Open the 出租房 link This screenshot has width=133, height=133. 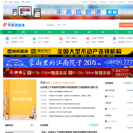67,42
